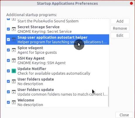This screenshot has width=135, height=118.
Task: Click icon of User folders update 'common folders'
Action: tap(14, 92)
